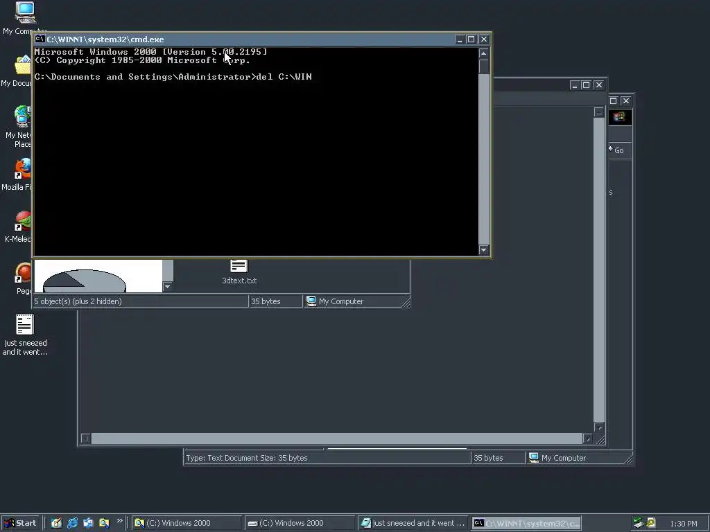This screenshot has width=710, height=532.
Task: Close the cmd.exe window
Action: click(483, 39)
